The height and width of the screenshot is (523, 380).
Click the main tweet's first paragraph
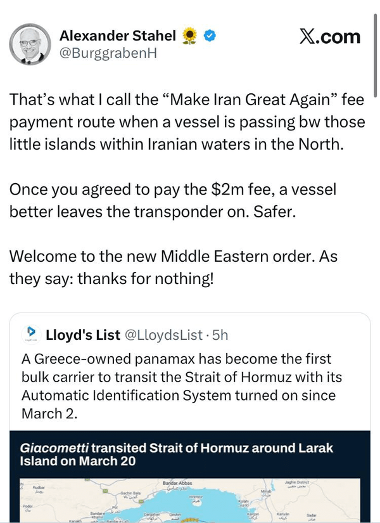point(187,122)
